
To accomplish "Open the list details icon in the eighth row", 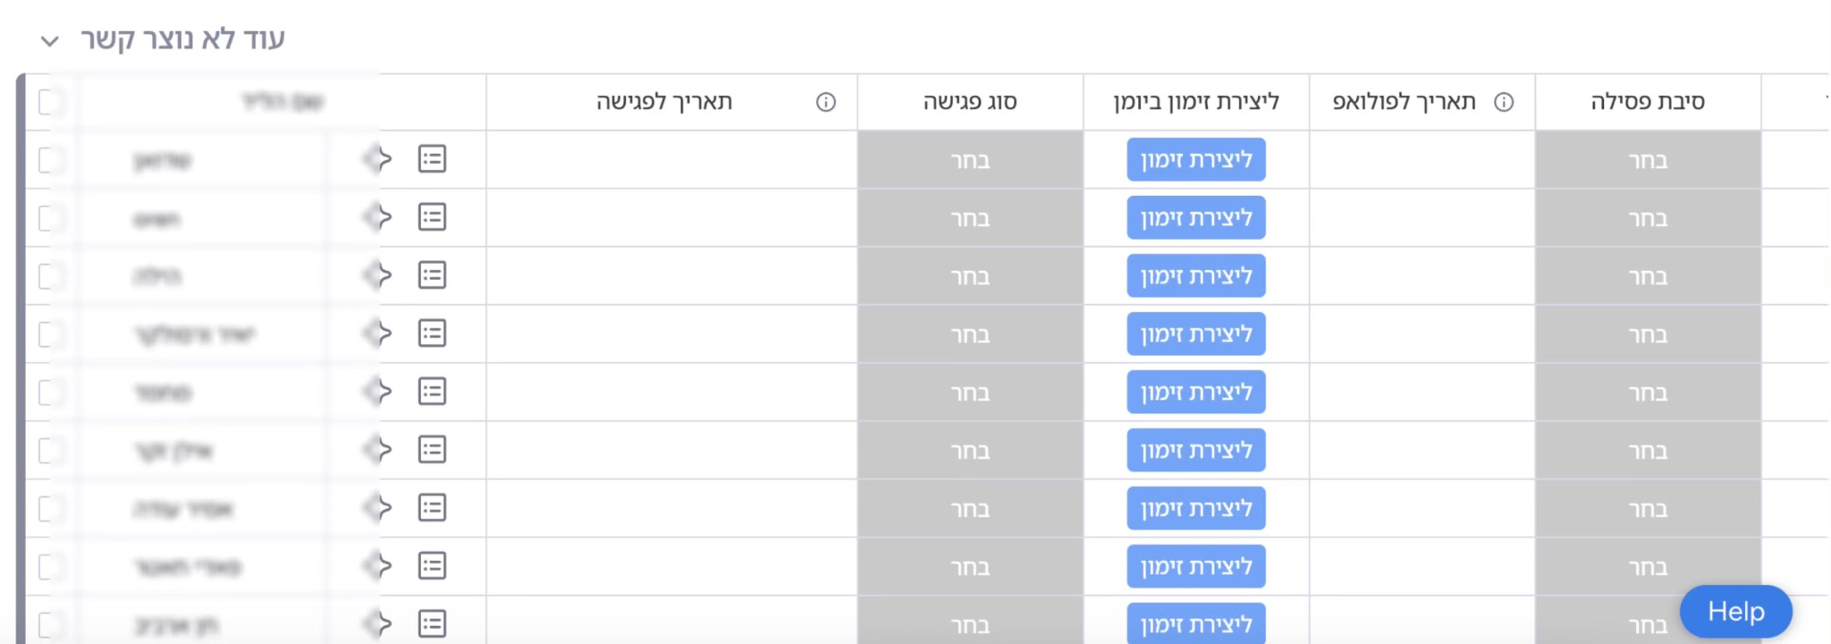I will click(x=432, y=565).
